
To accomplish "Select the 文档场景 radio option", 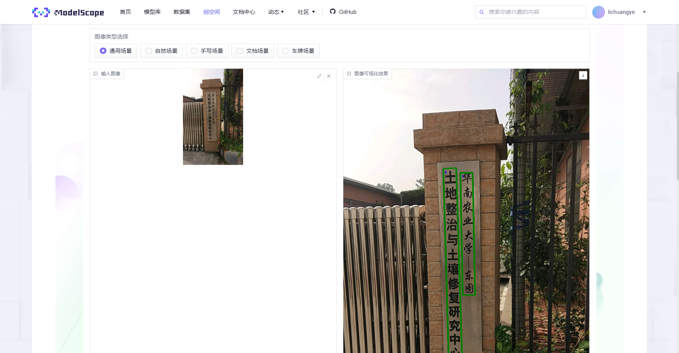I will (253, 51).
